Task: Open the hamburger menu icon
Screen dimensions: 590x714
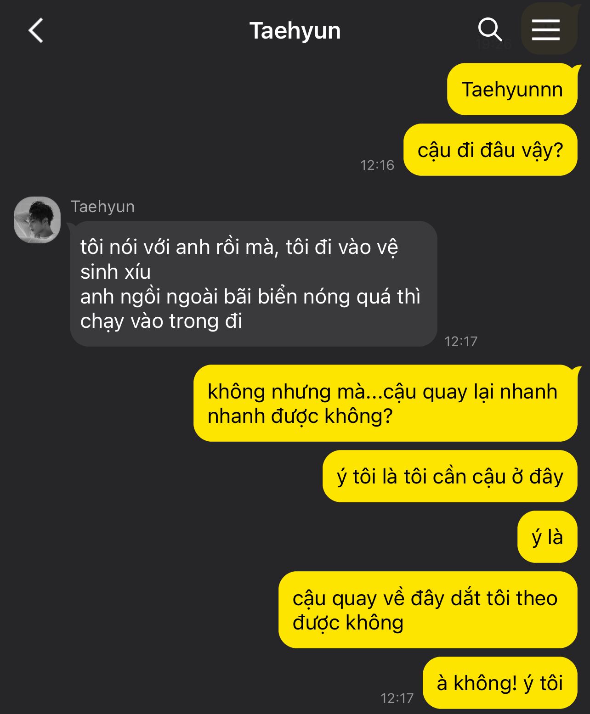Action: [546, 30]
